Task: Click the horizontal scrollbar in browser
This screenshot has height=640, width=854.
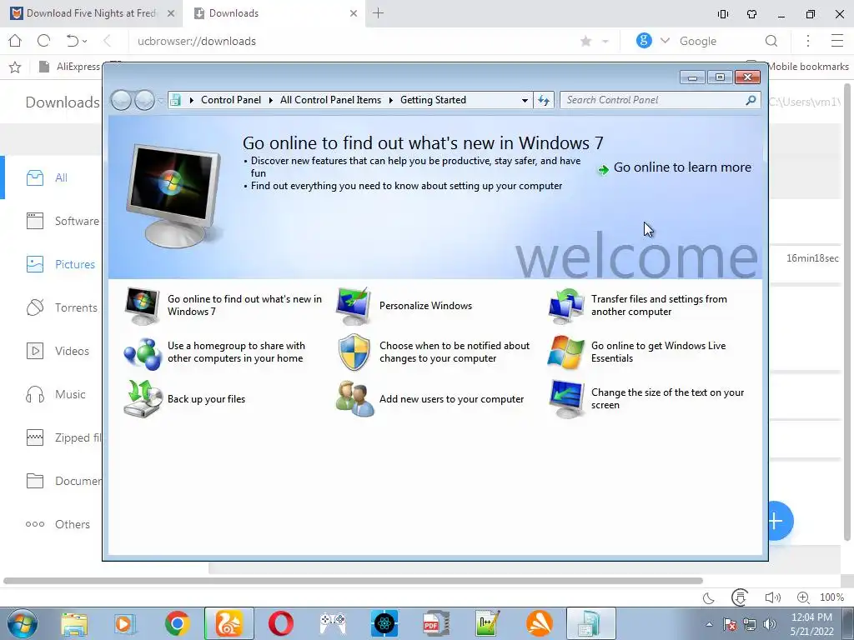Action: [353, 581]
